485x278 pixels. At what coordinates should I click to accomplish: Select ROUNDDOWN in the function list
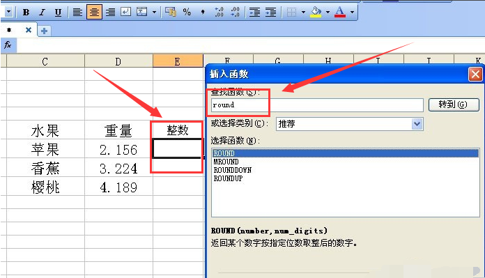point(345,170)
